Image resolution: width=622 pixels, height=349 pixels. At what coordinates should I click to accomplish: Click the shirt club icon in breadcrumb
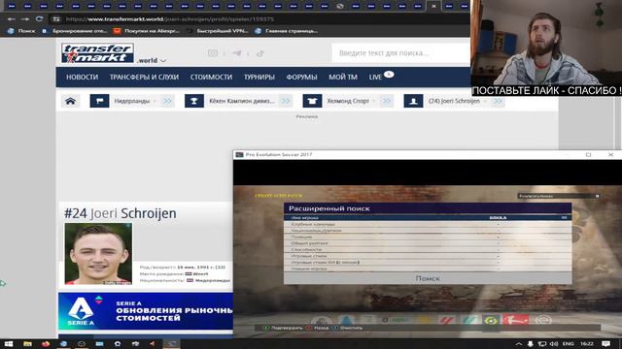point(312,101)
